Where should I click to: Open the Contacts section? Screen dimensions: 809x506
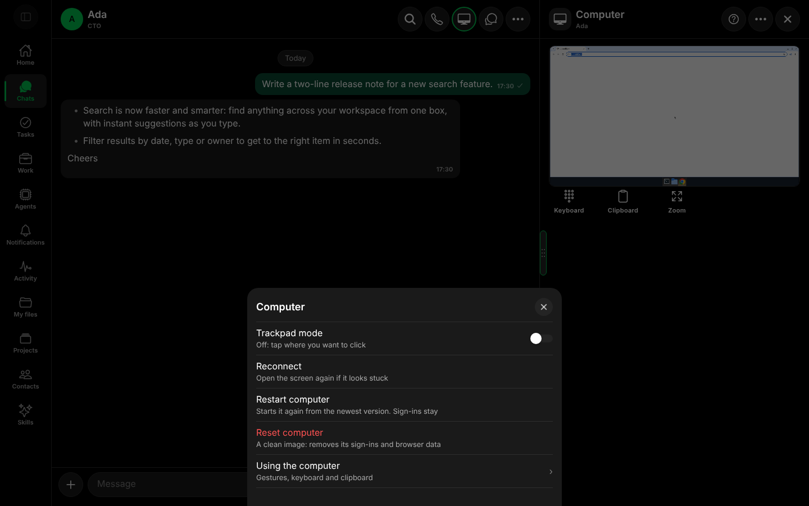coord(25,379)
